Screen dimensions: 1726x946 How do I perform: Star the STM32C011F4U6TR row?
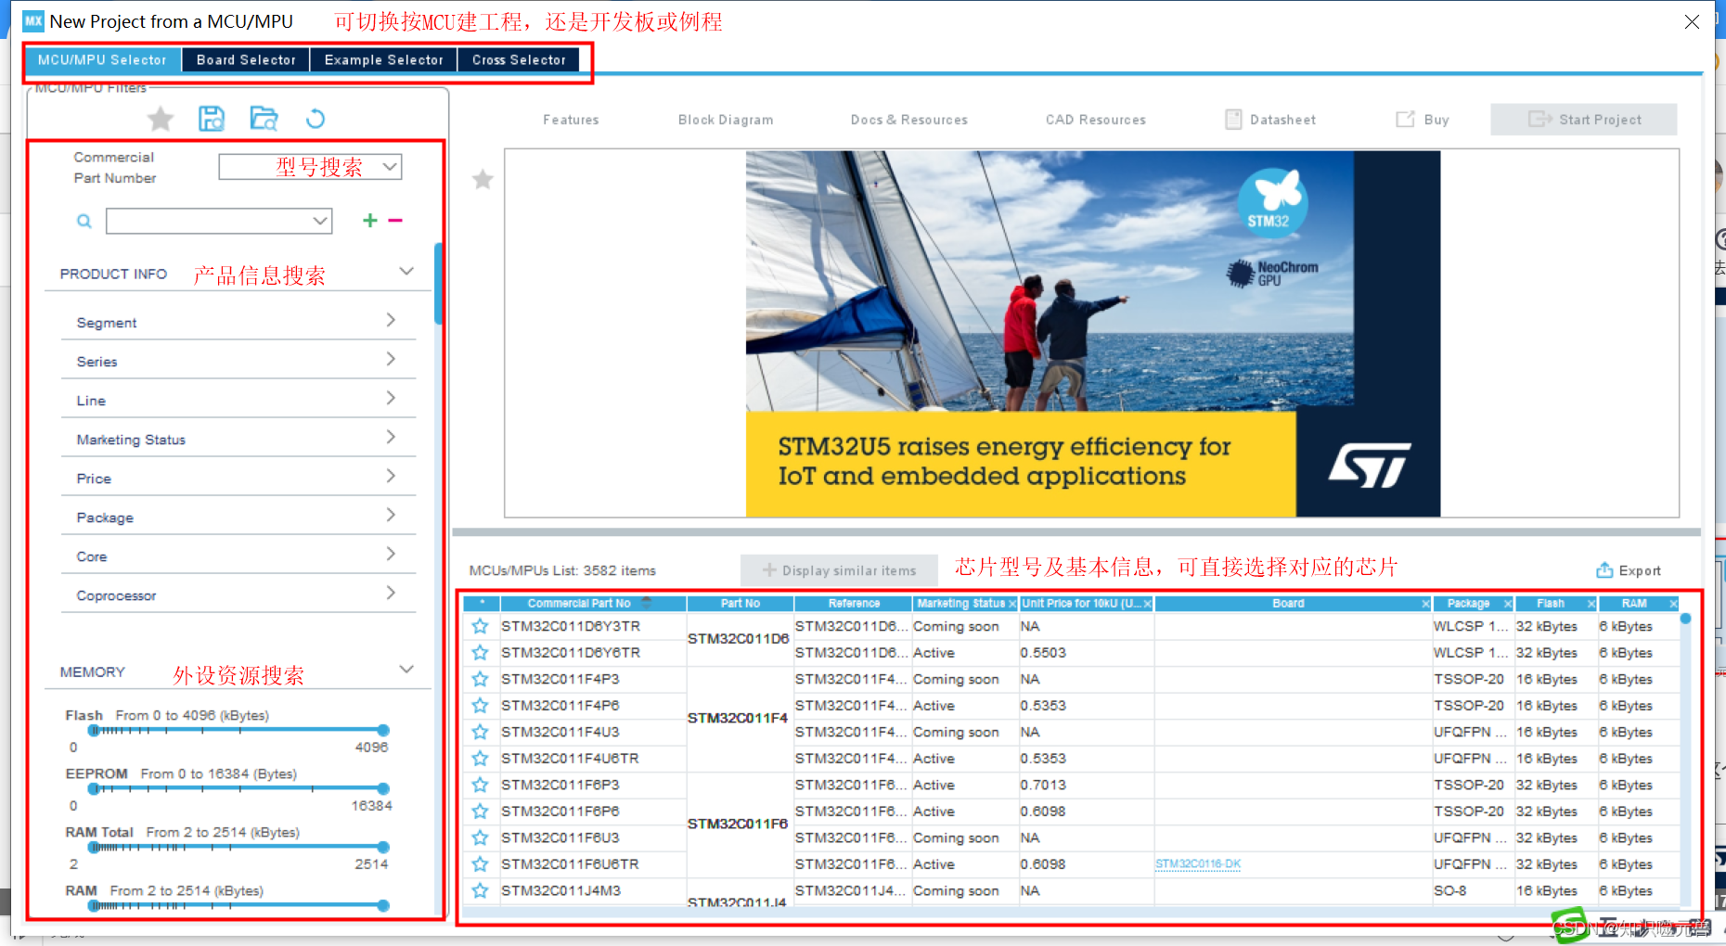click(x=480, y=759)
